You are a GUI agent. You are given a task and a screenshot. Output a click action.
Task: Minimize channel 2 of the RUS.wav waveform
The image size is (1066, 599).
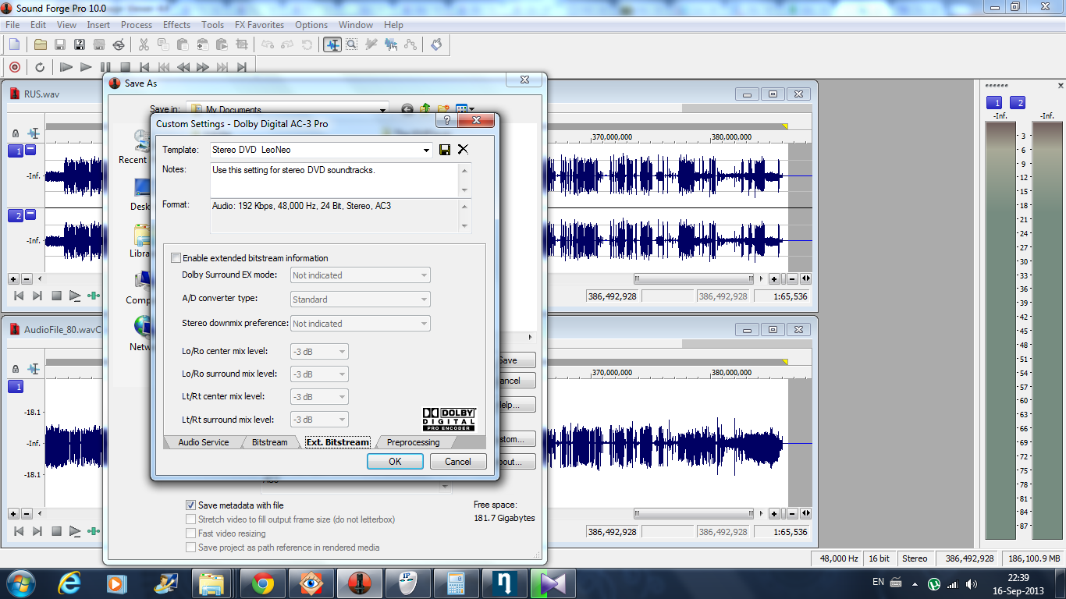tap(31, 214)
